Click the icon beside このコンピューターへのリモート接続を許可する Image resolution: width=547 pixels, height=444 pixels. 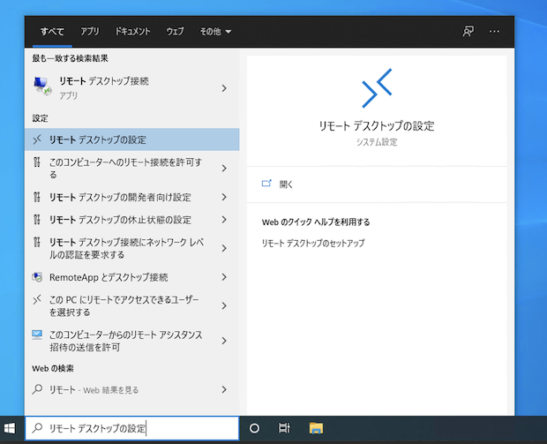coord(37,162)
